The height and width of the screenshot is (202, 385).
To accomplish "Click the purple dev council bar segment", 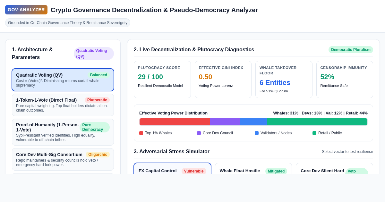I will (225, 122).
